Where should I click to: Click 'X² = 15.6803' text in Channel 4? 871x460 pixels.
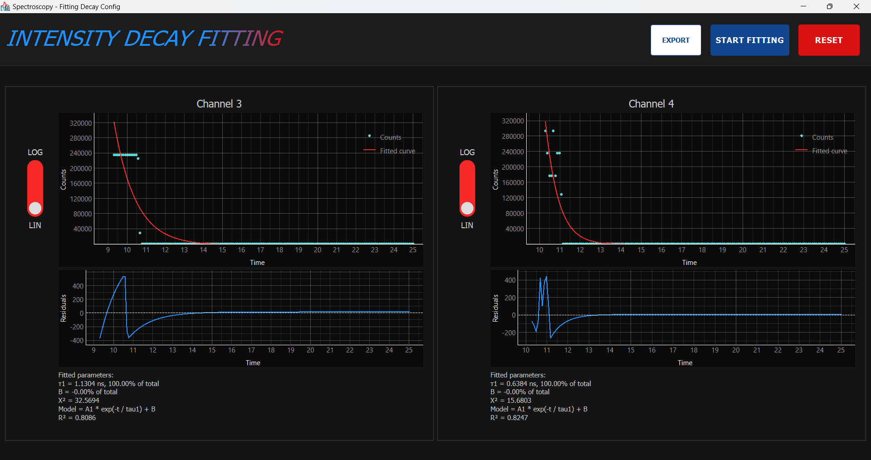pos(511,400)
